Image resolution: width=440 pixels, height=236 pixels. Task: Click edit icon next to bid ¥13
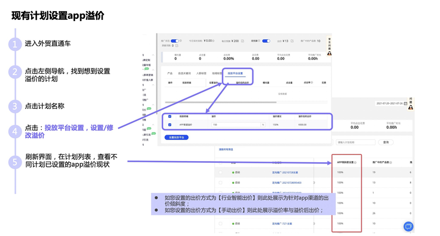(x=292, y=41)
